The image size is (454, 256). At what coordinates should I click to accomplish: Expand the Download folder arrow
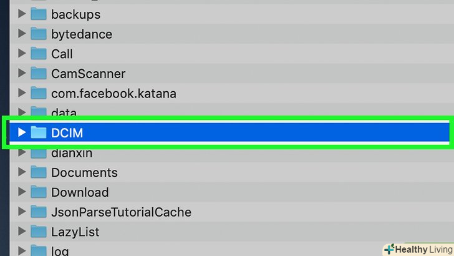pos(22,192)
